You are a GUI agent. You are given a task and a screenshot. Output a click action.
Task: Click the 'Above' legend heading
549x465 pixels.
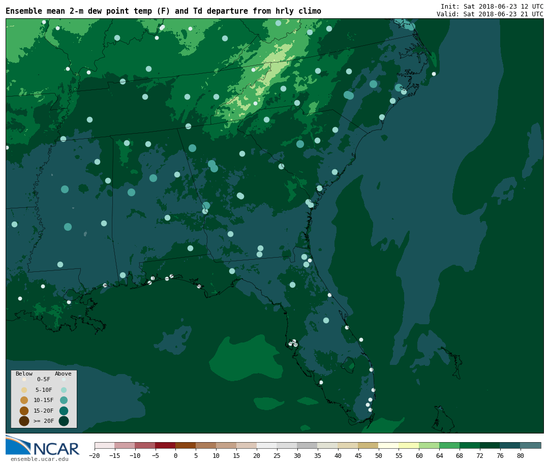click(63, 374)
